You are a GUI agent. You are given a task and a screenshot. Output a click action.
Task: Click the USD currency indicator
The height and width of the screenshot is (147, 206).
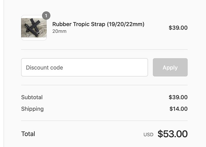(x=148, y=135)
